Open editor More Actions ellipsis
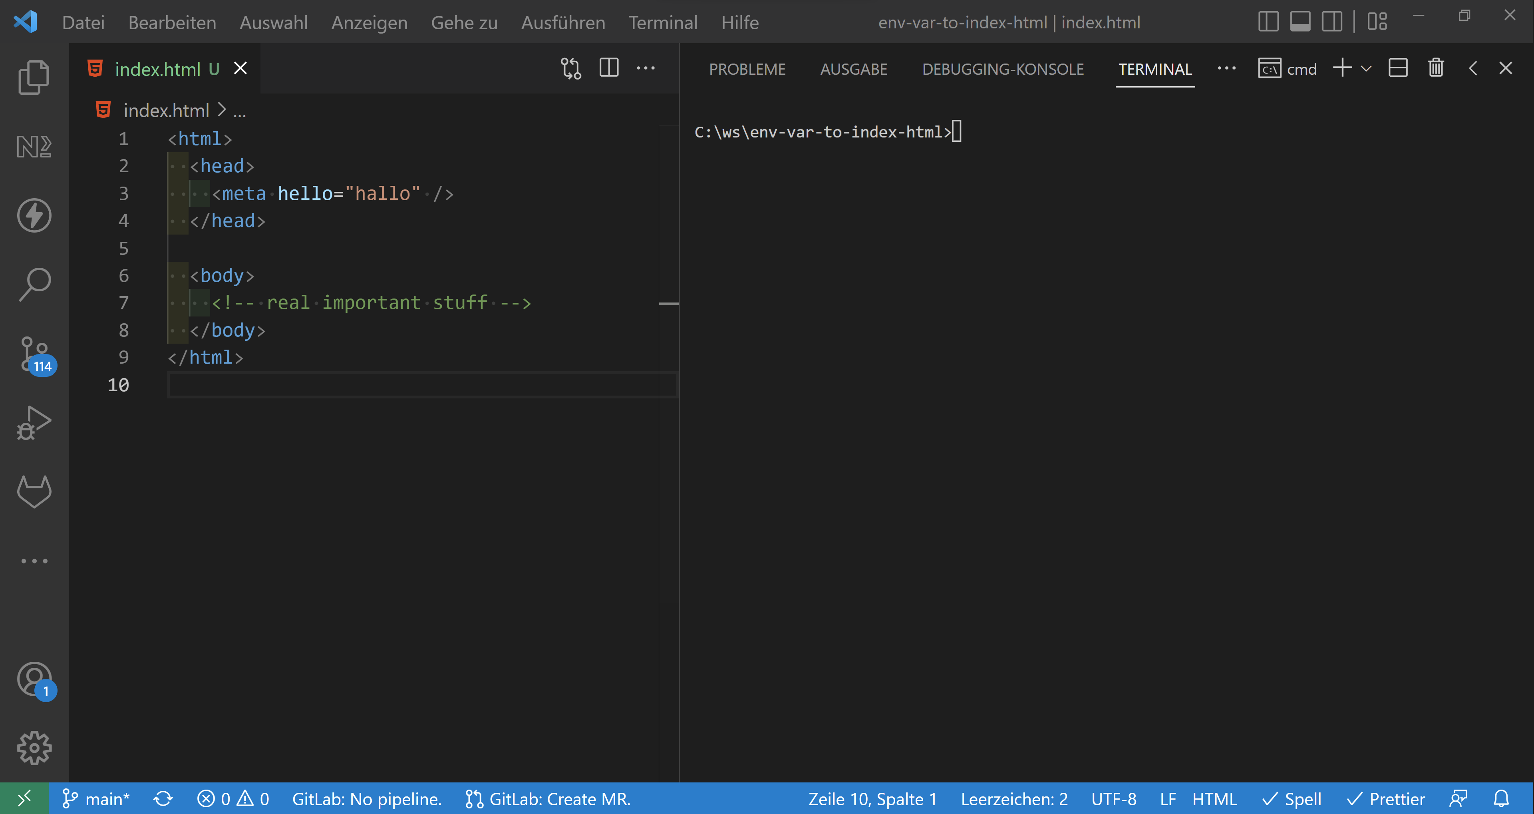This screenshot has width=1534, height=814. pyautogui.click(x=646, y=68)
